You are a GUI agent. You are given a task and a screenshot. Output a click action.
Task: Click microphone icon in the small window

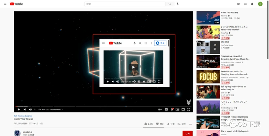[x=135, y=43]
